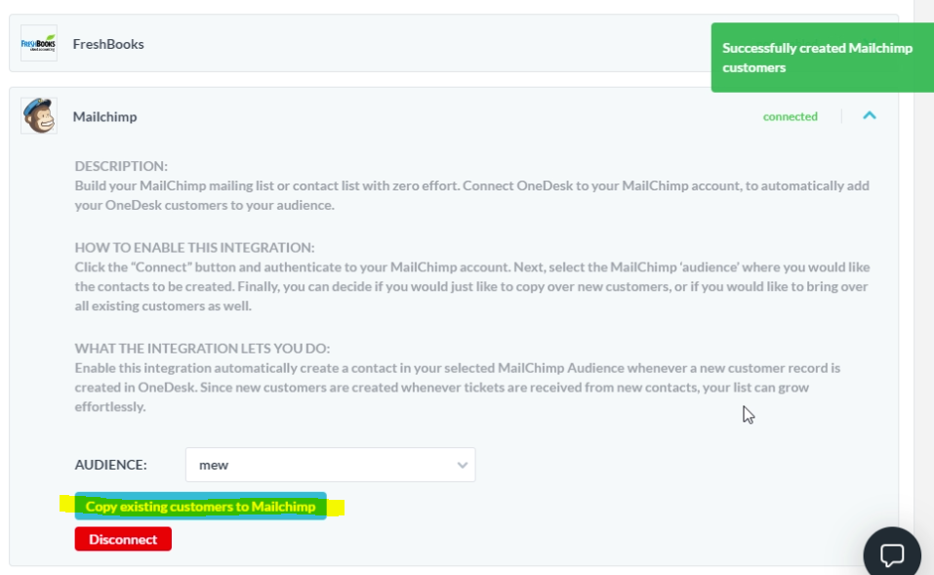
Task: Click the green connected status label
Action: [x=790, y=116]
